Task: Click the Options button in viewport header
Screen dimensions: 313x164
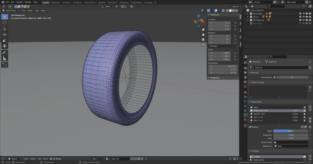Action: [x=236, y=7]
